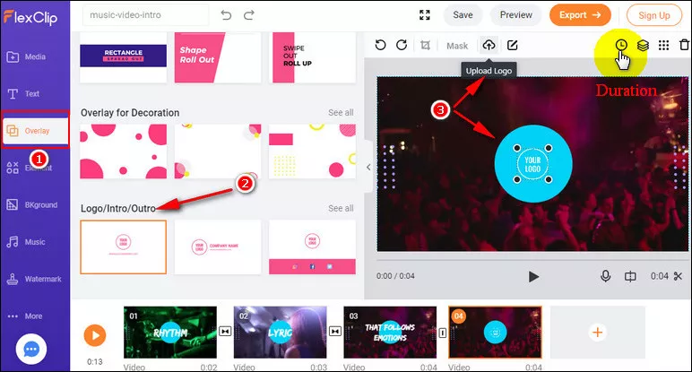Select the Crop tool icon
The image size is (692, 372).
[x=425, y=45]
